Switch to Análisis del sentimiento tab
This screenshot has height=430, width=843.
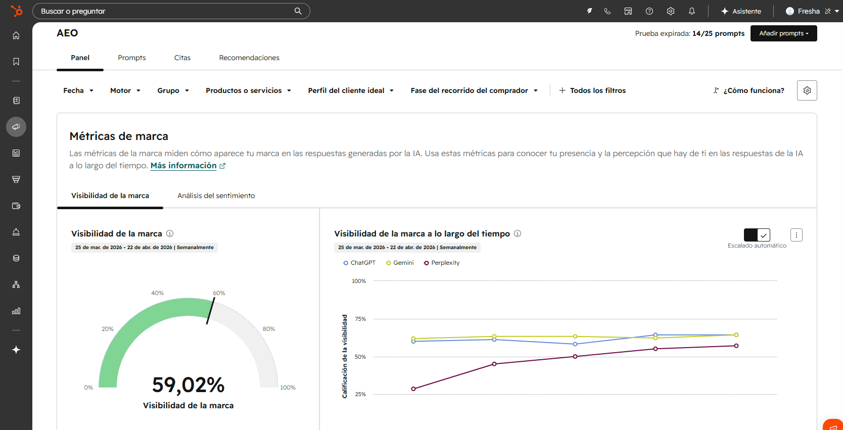[x=216, y=196]
